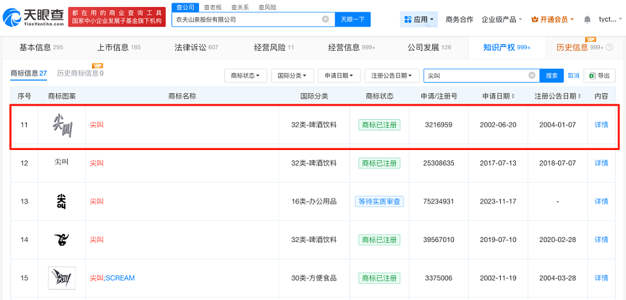The height and width of the screenshot is (300, 626).
Task: Open the 申请日期 filter dropdown
Action: coord(339,76)
